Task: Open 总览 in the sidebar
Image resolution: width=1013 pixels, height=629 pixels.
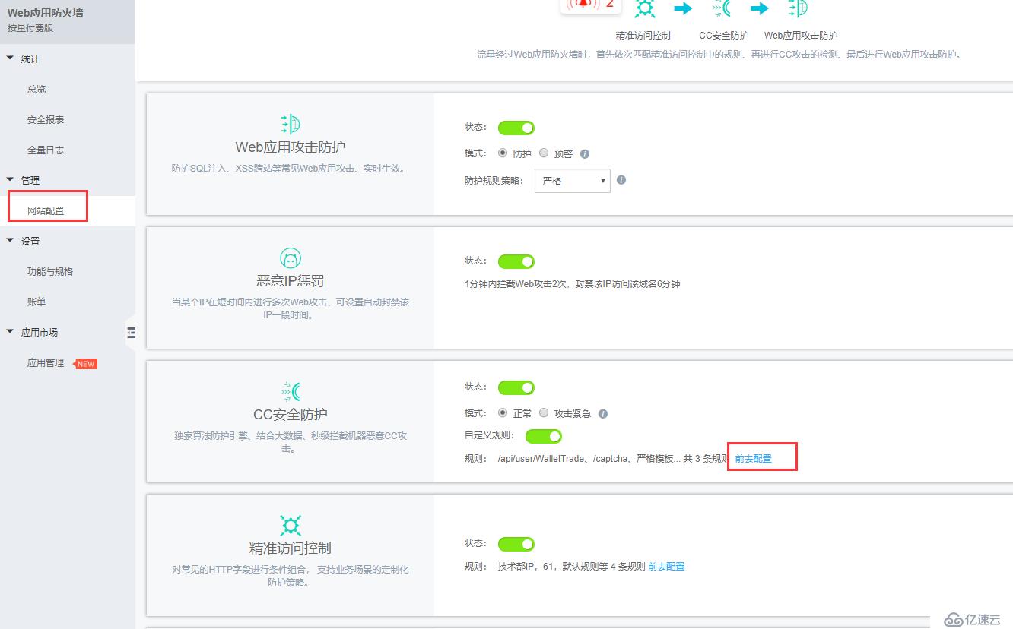Action: [37, 89]
